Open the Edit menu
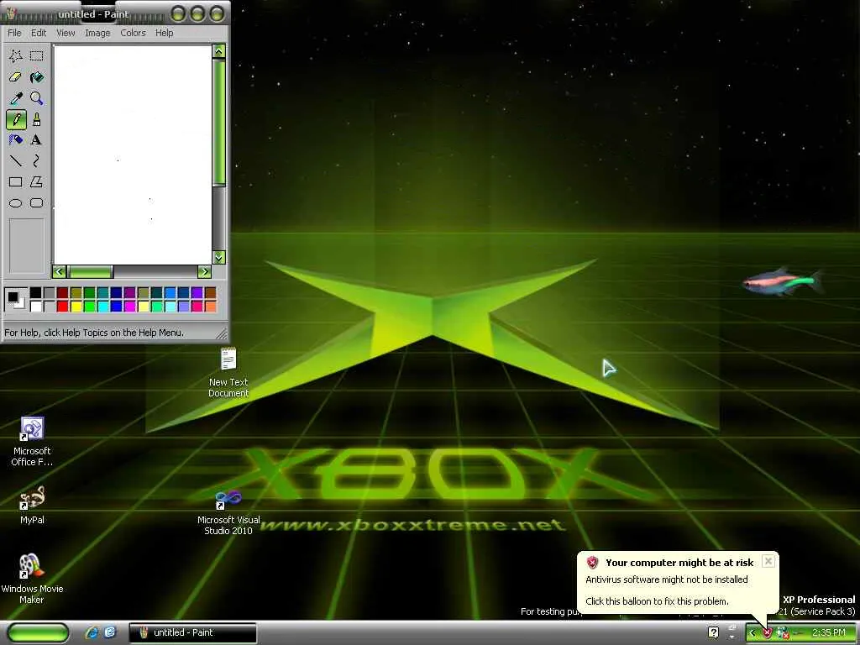Viewport: 860px width, 645px height. [39, 33]
